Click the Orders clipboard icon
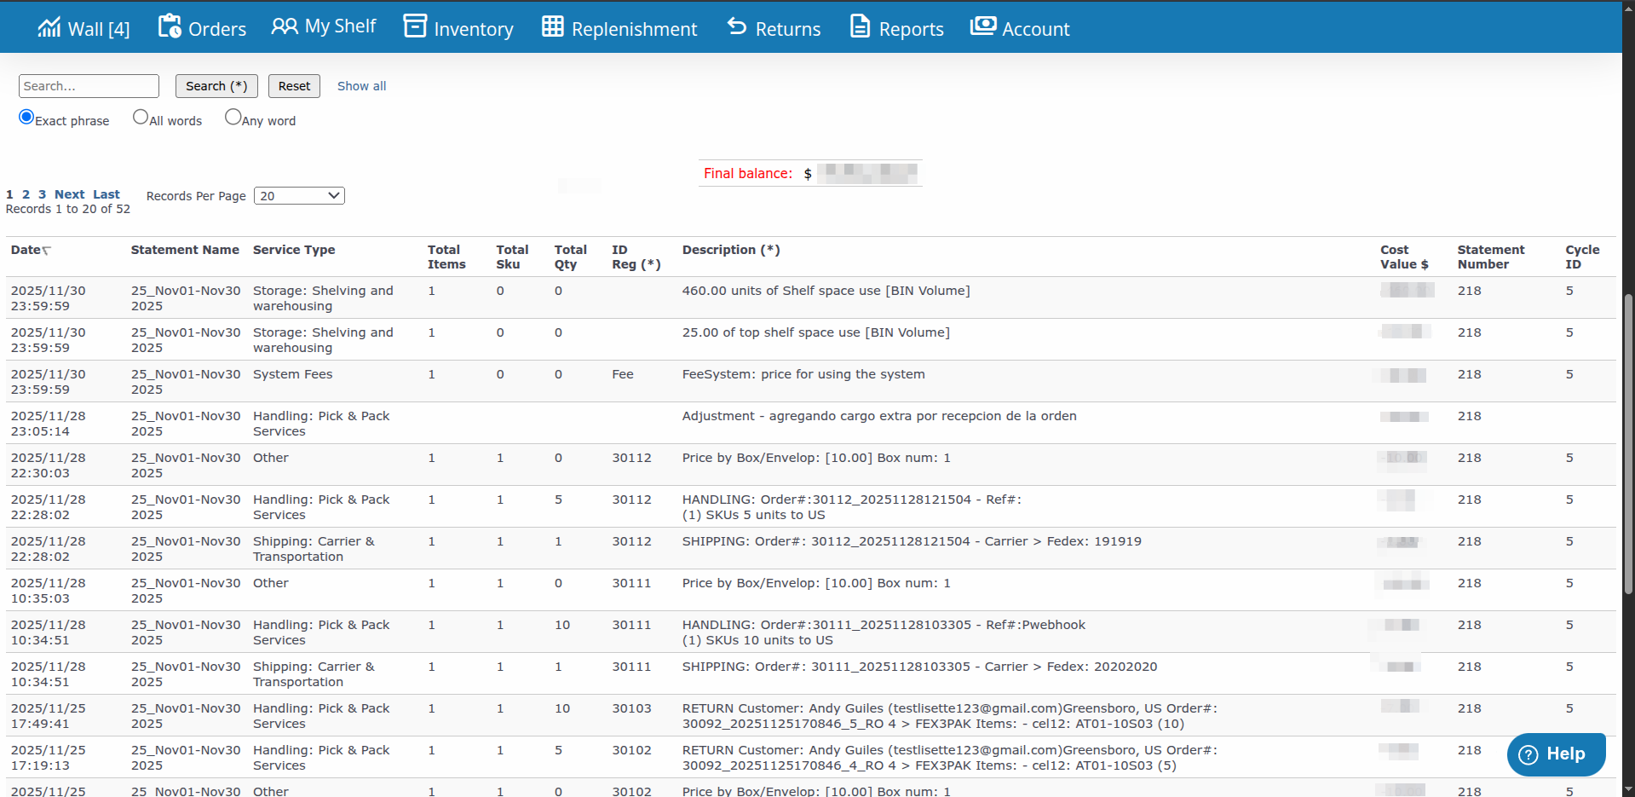The width and height of the screenshot is (1635, 797). tap(170, 26)
